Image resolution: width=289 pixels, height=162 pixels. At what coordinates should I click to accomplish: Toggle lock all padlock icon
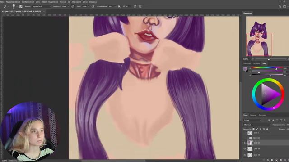tap(267, 129)
